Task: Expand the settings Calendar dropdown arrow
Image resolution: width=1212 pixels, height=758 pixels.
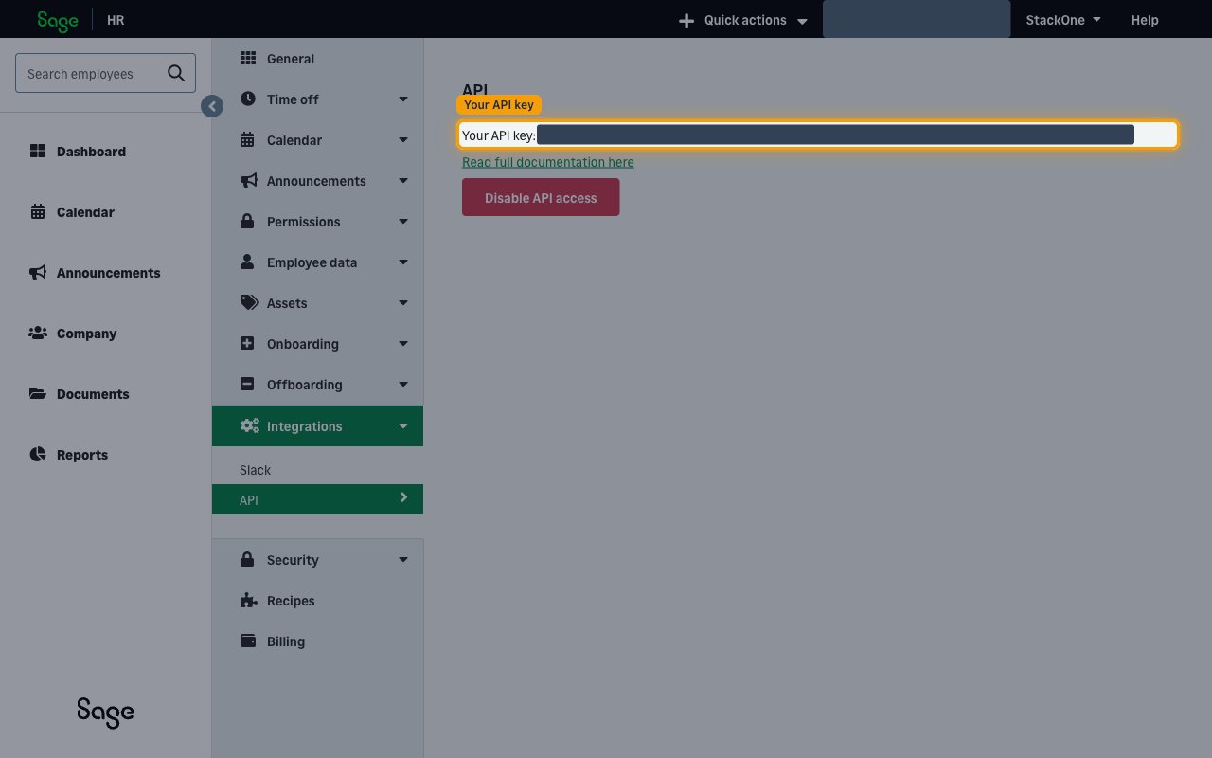Action: (403, 140)
